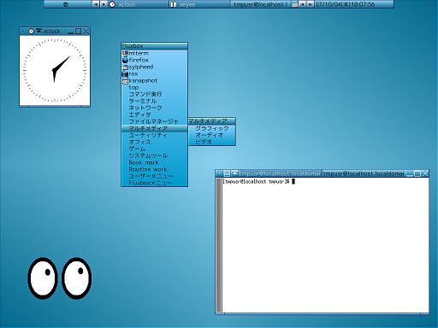Select the second (active) terminal tab
438x328 pixels.
point(364,173)
